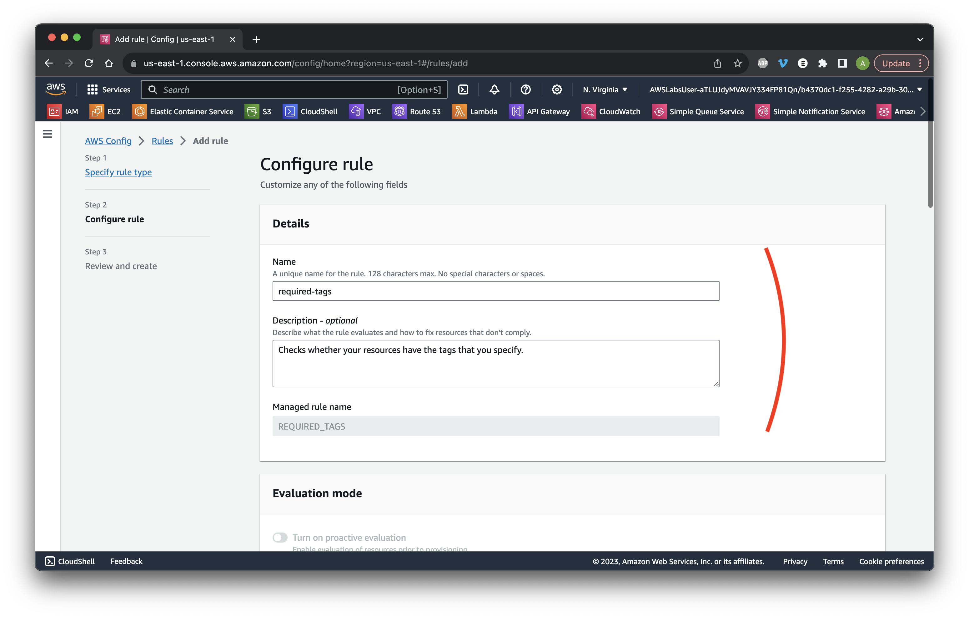
Task: Open the VPC shortcut icon
Action: click(x=356, y=112)
